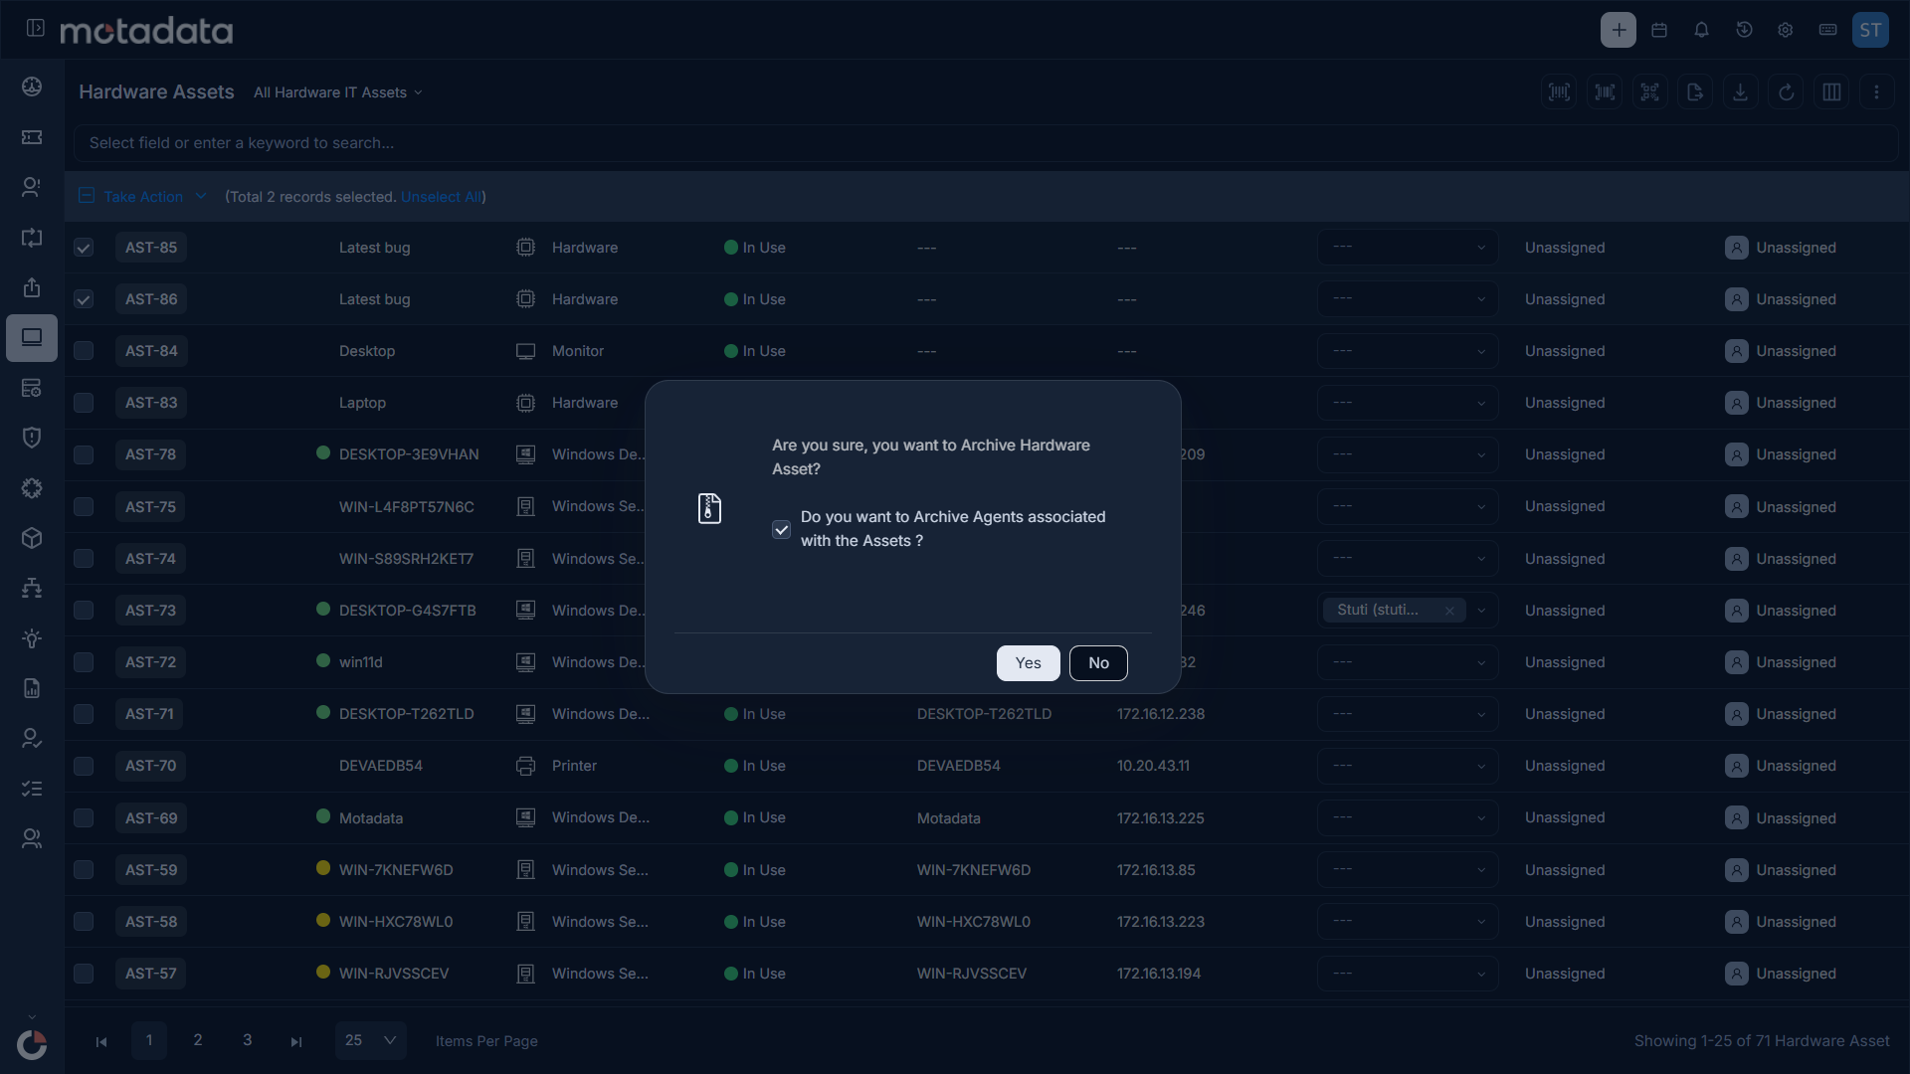This screenshot has height=1074, width=1910.
Task: Refresh the hardware assets list
Action: [1787, 92]
